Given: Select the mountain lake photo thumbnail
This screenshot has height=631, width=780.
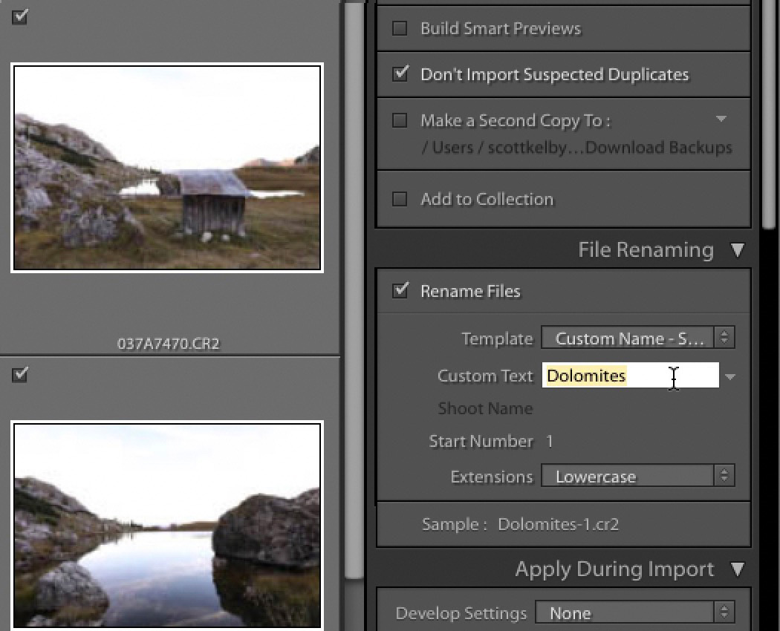Looking at the screenshot, I should pos(167,527).
